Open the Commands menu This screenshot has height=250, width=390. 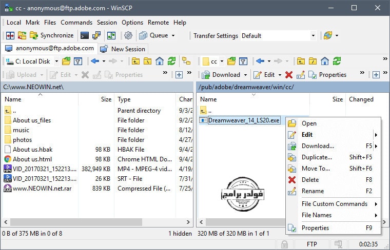(x=76, y=23)
